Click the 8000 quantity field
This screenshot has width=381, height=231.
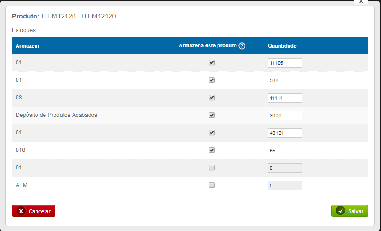coord(285,115)
